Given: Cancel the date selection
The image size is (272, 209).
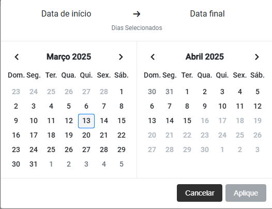Looking at the screenshot, I should [x=200, y=193].
